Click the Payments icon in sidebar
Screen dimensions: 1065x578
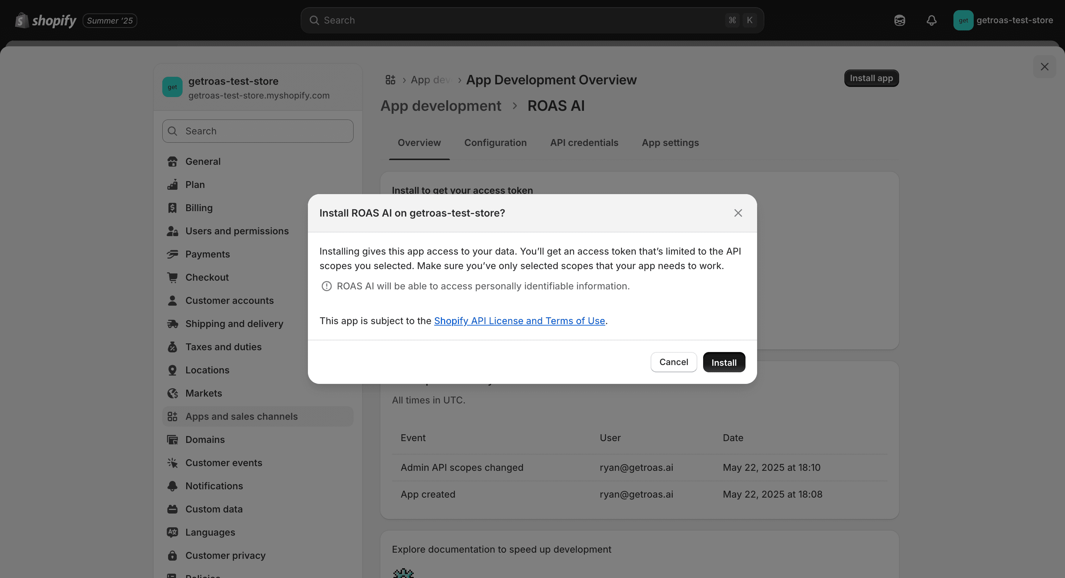(172, 254)
